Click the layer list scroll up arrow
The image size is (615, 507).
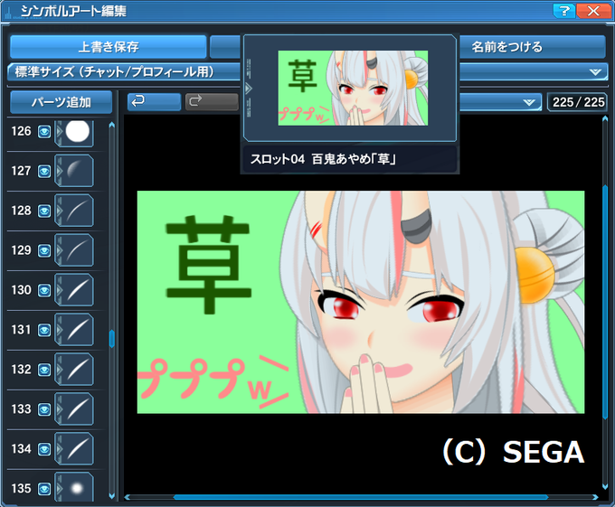tap(112, 125)
